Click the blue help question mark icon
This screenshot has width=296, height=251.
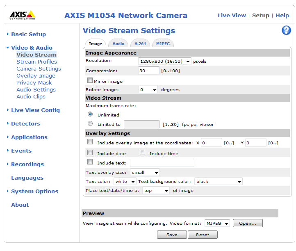coord(286,30)
